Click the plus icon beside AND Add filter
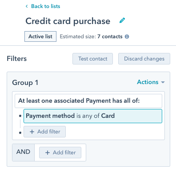 pos(48,153)
